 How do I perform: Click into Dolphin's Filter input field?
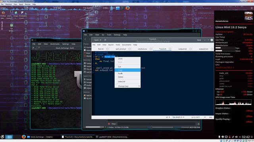[x=156, y=124]
